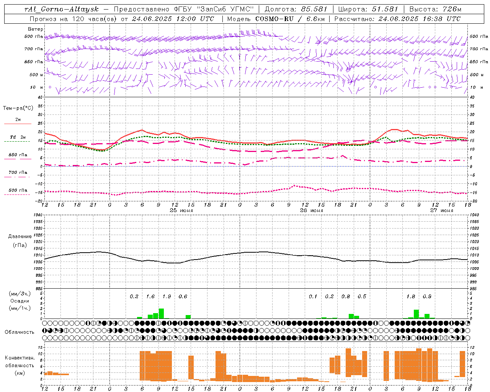The image size is (490, 392).
Task: Click the station name rAl_Gorno-Altaysk
Action: coord(61,9)
